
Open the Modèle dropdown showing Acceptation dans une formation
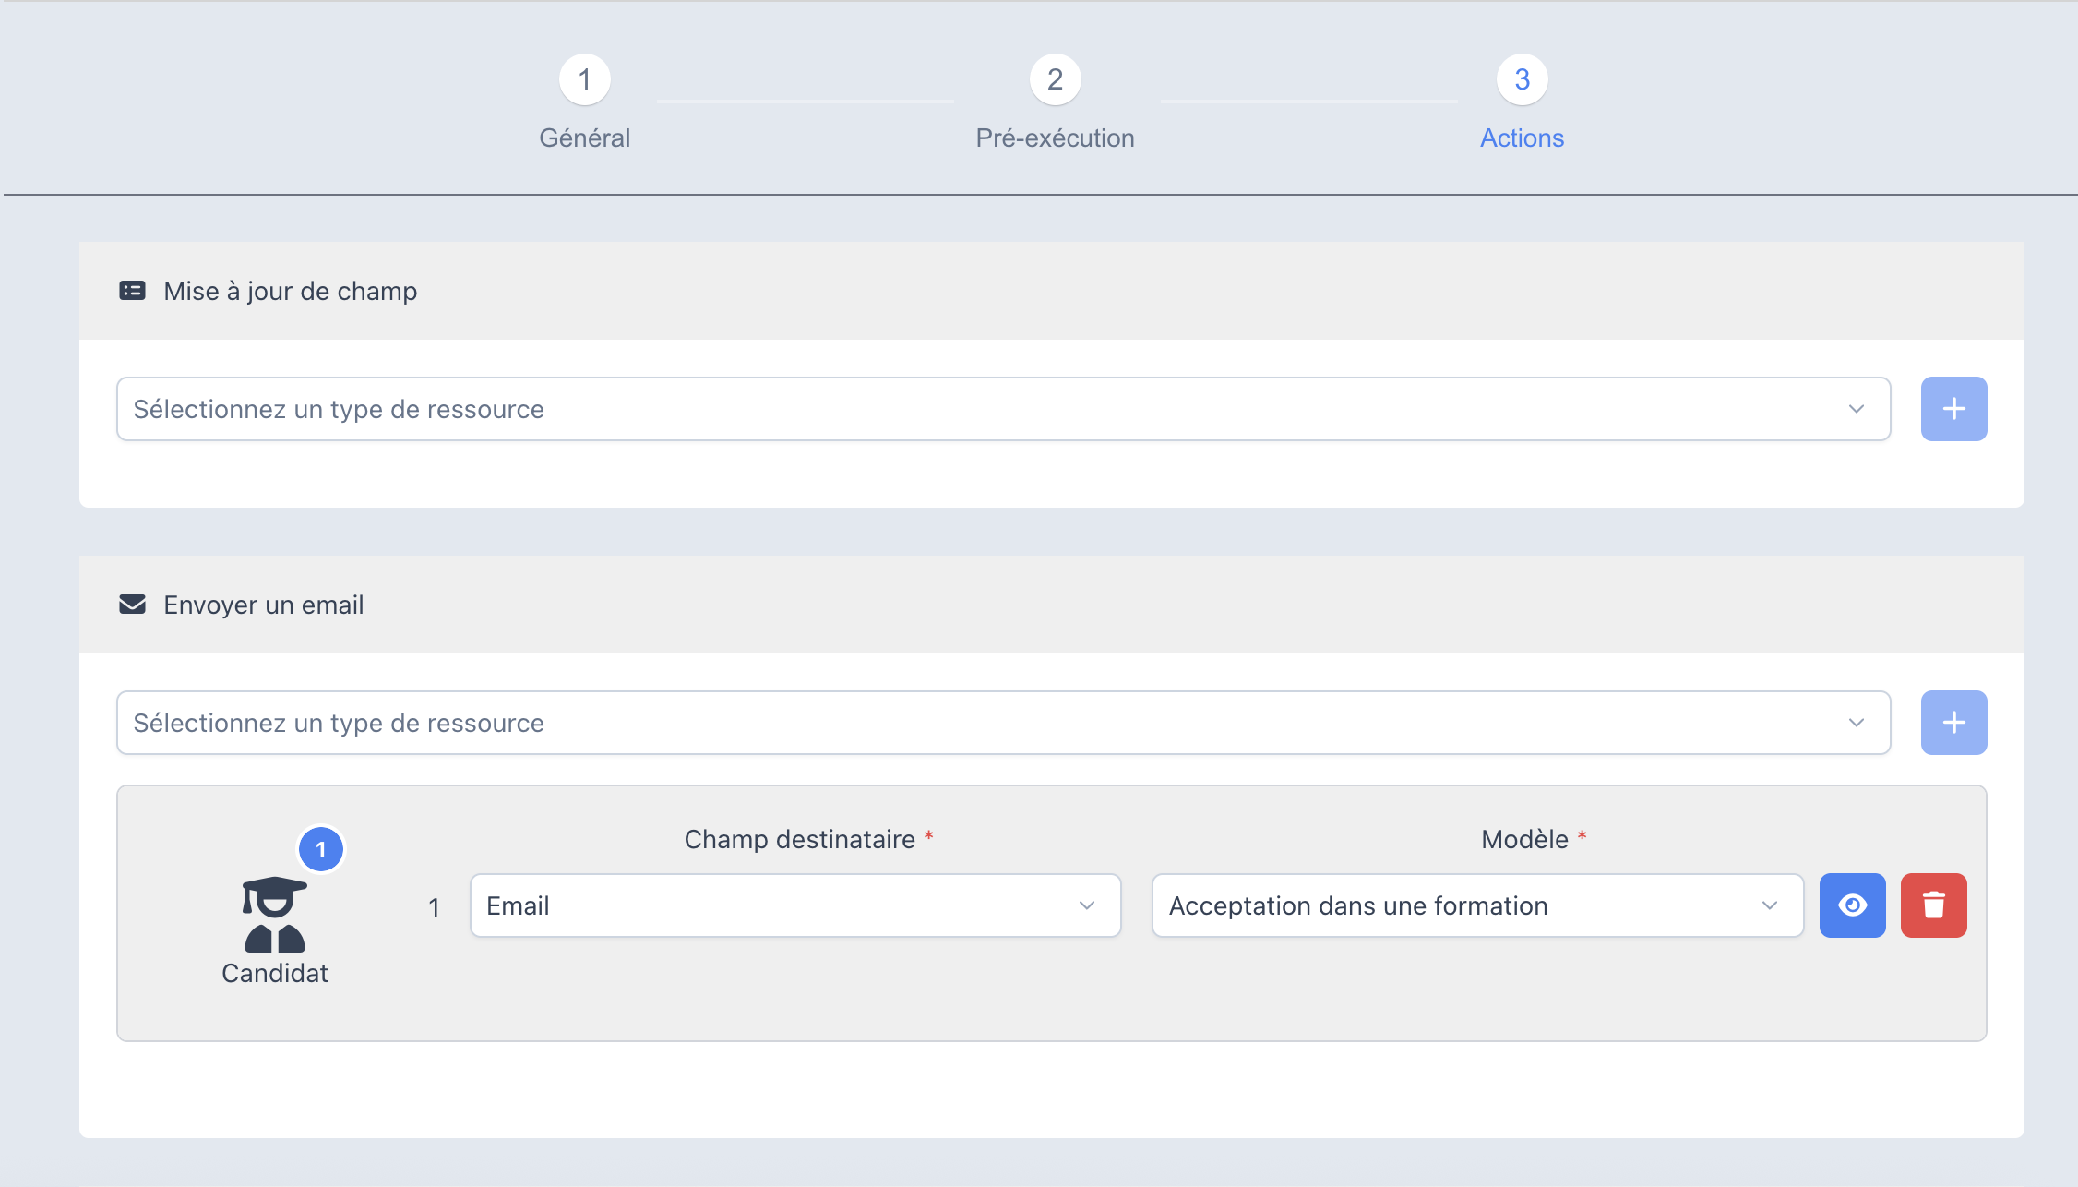tap(1477, 905)
